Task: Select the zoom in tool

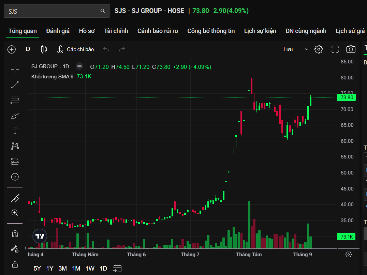Action: (x=15, y=213)
